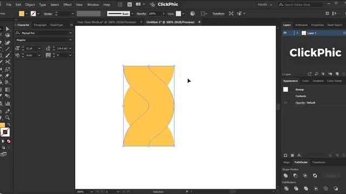Open brush definition Basic dropdown
Viewport: 346px width, 194px height.
click(132, 13)
